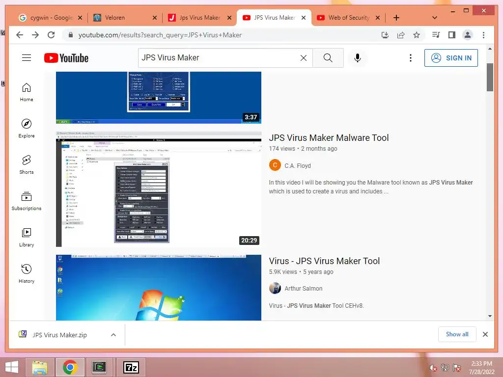
Task: Open the Arthur Salmon channel name
Action: [x=303, y=289]
